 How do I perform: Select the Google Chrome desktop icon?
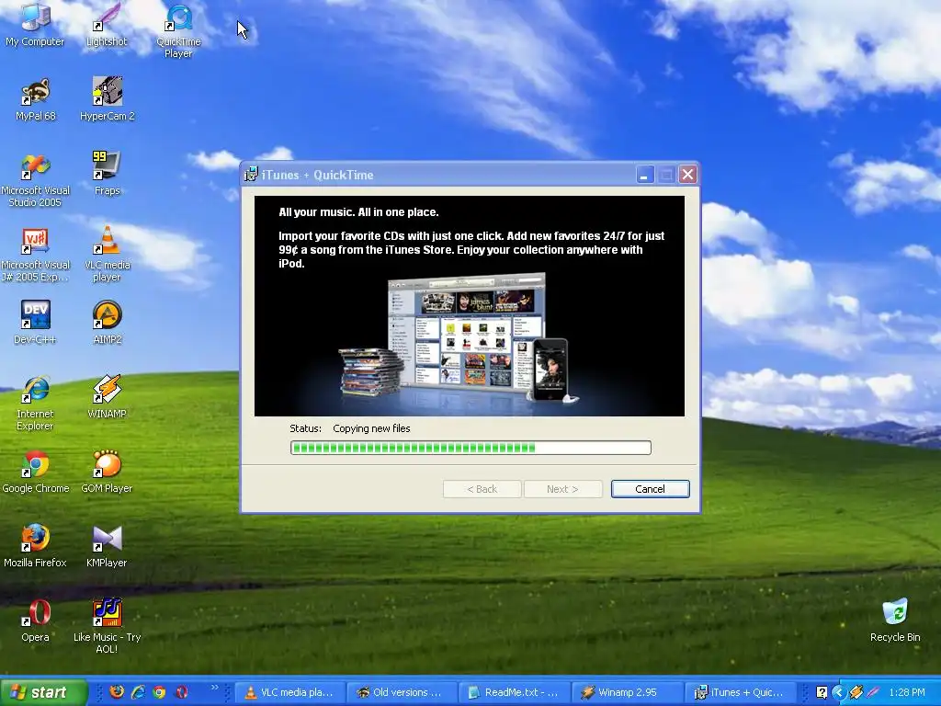36,472
